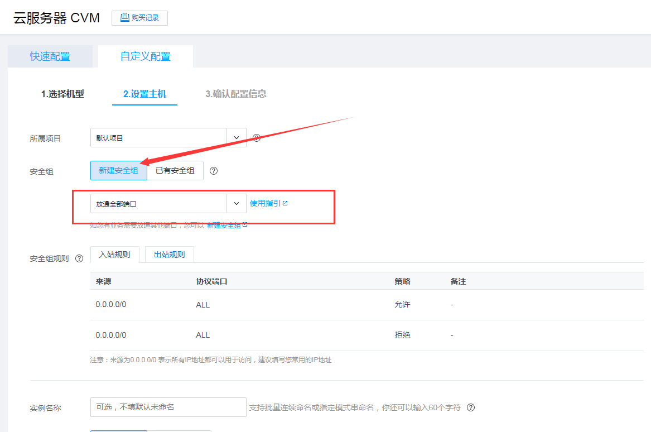Screen dimensions: 651x432
Task: Switch to the 出站规则 tab
Action: pos(170,255)
